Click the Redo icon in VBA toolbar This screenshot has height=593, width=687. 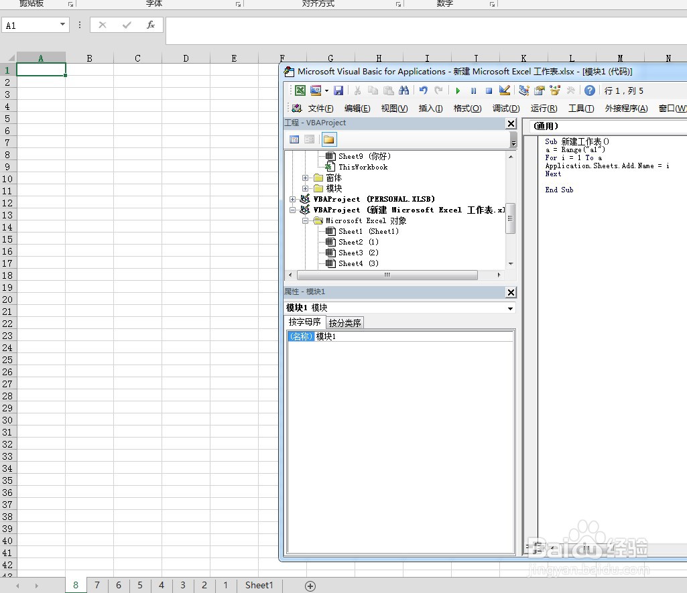point(438,90)
